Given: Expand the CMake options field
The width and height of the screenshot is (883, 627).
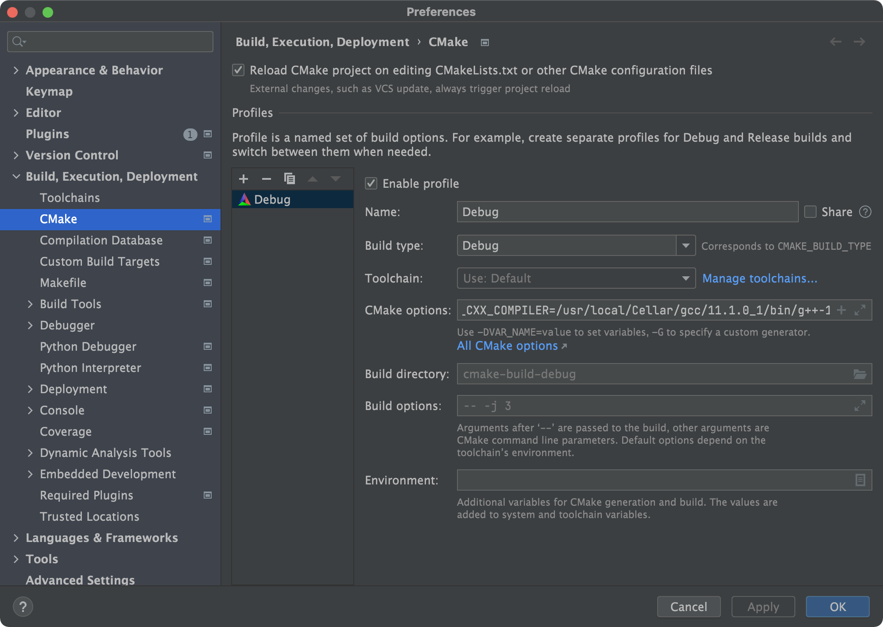Looking at the screenshot, I should tap(860, 310).
